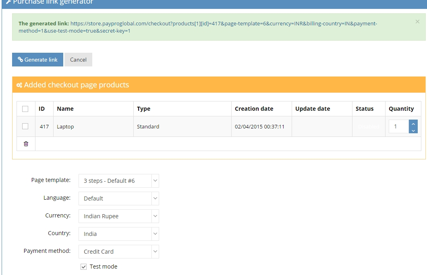Click the quantity input field for Laptop
427x275 pixels.
399,126
